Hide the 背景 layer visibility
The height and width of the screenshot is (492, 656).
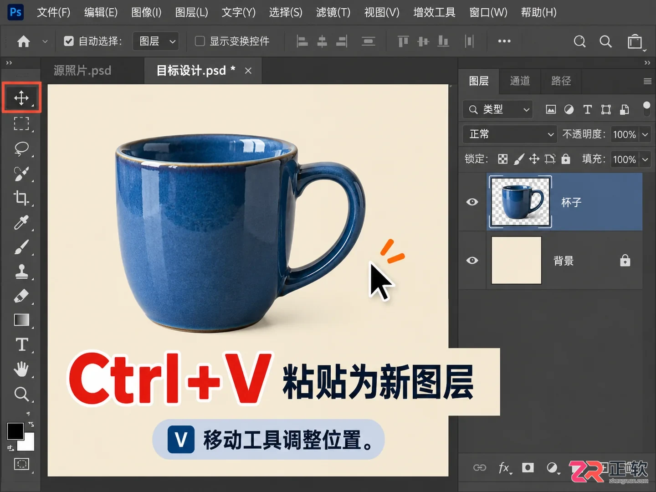(472, 260)
